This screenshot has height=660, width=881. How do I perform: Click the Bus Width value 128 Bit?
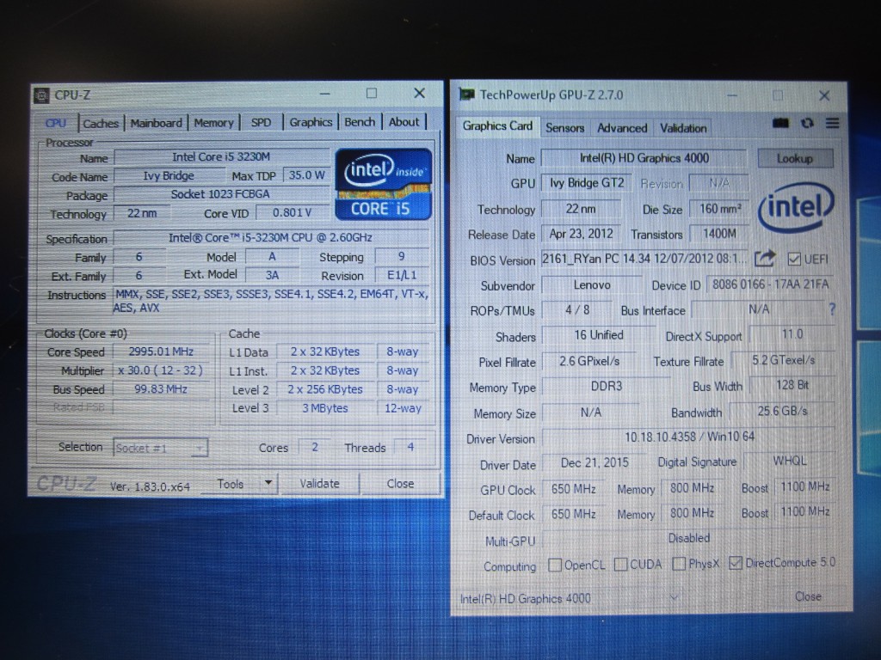point(792,385)
